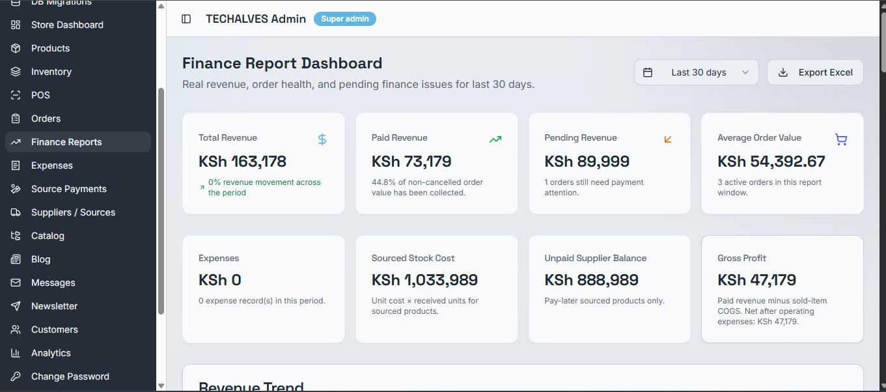This screenshot has width=886, height=392.
Task: Click the Products box icon
Action: pyautogui.click(x=16, y=48)
